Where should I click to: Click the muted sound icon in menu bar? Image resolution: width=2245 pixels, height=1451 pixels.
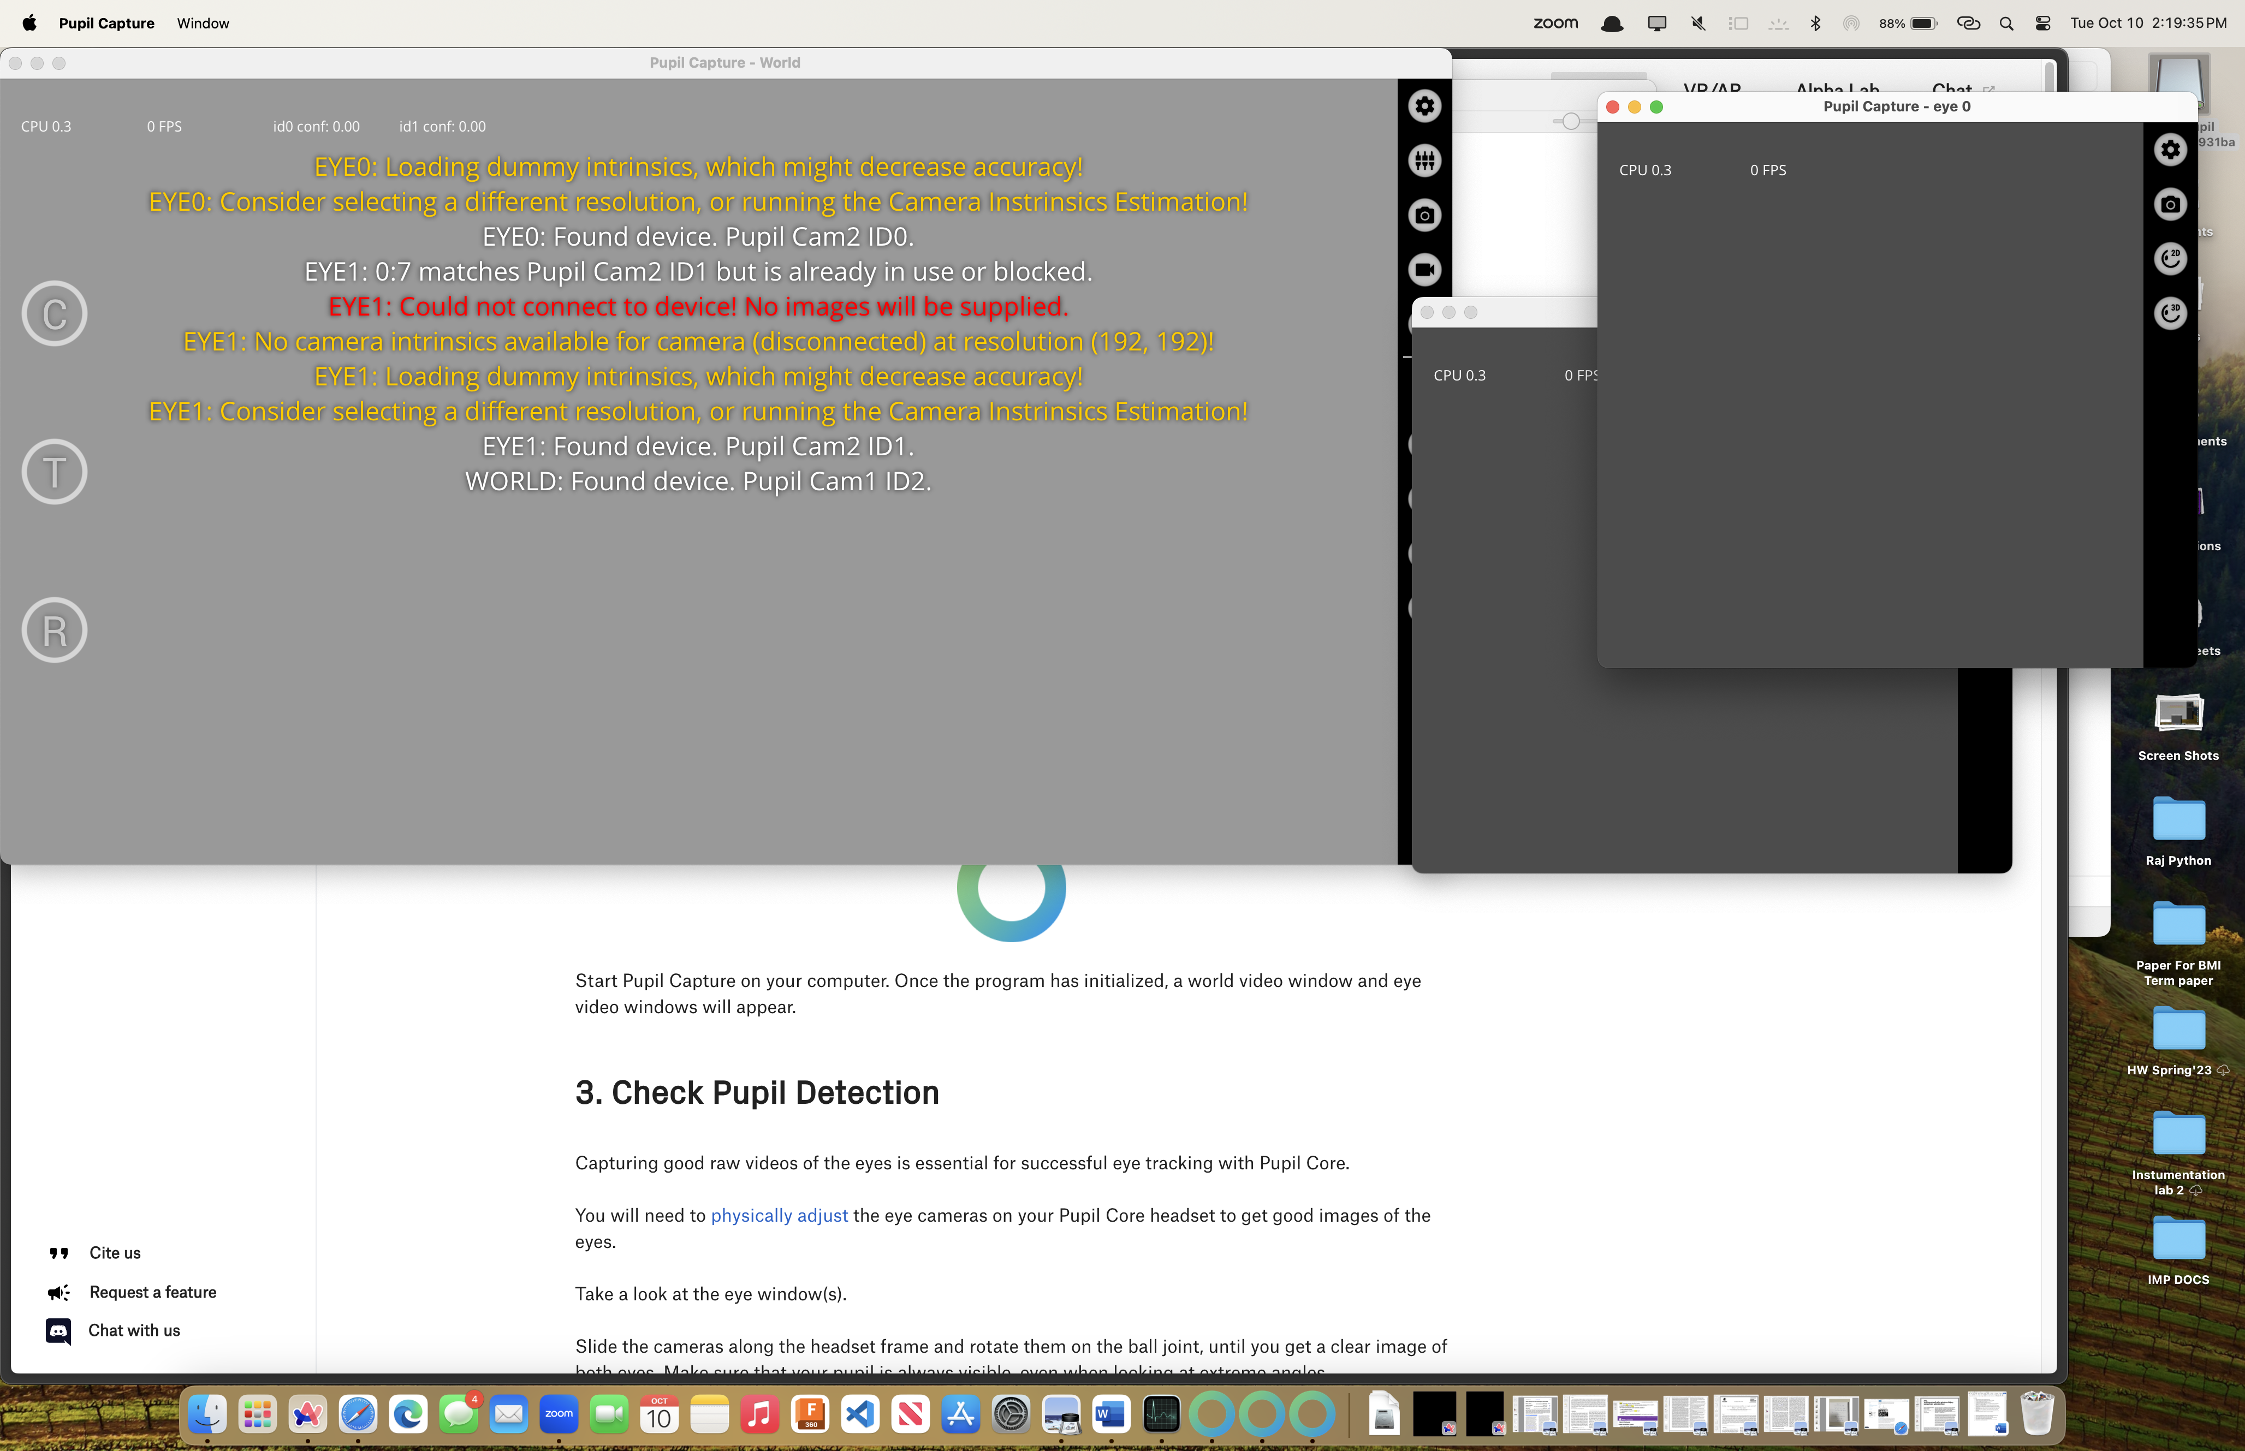pos(1698,23)
